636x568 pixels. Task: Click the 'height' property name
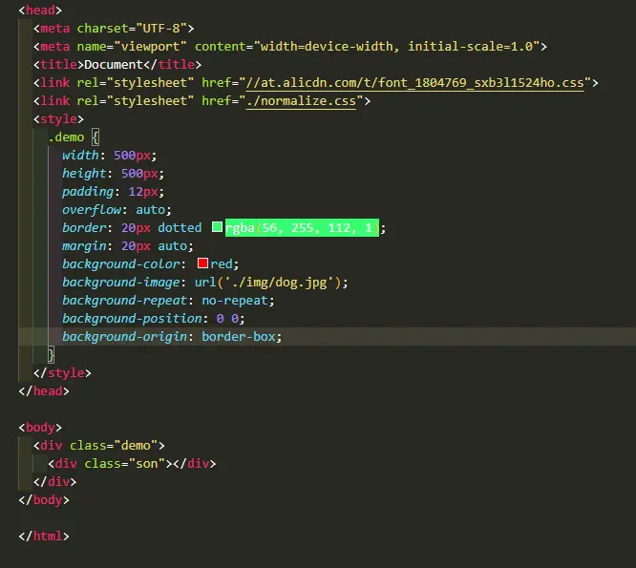point(84,174)
